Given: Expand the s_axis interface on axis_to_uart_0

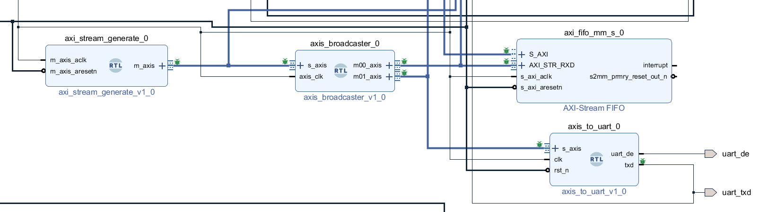Looking at the screenshot, I should pyautogui.click(x=555, y=148).
